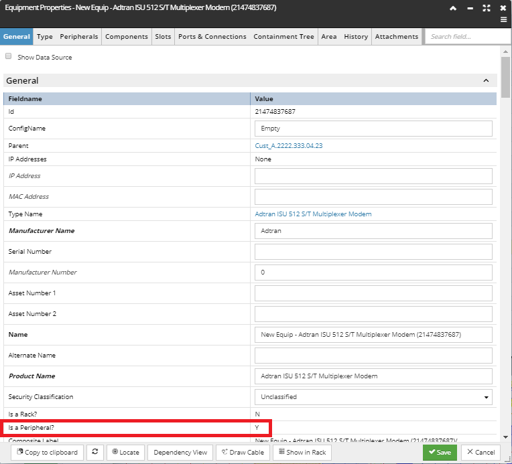Cancel the equipment properties dialog
This screenshot has width=512, height=464.
[481, 452]
